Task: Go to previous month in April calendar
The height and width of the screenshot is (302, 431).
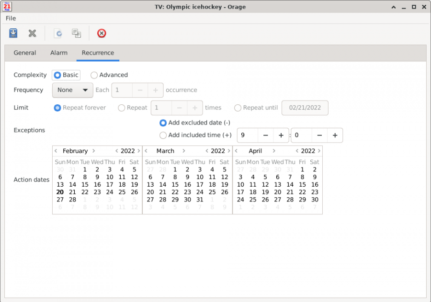Action: [236, 151]
